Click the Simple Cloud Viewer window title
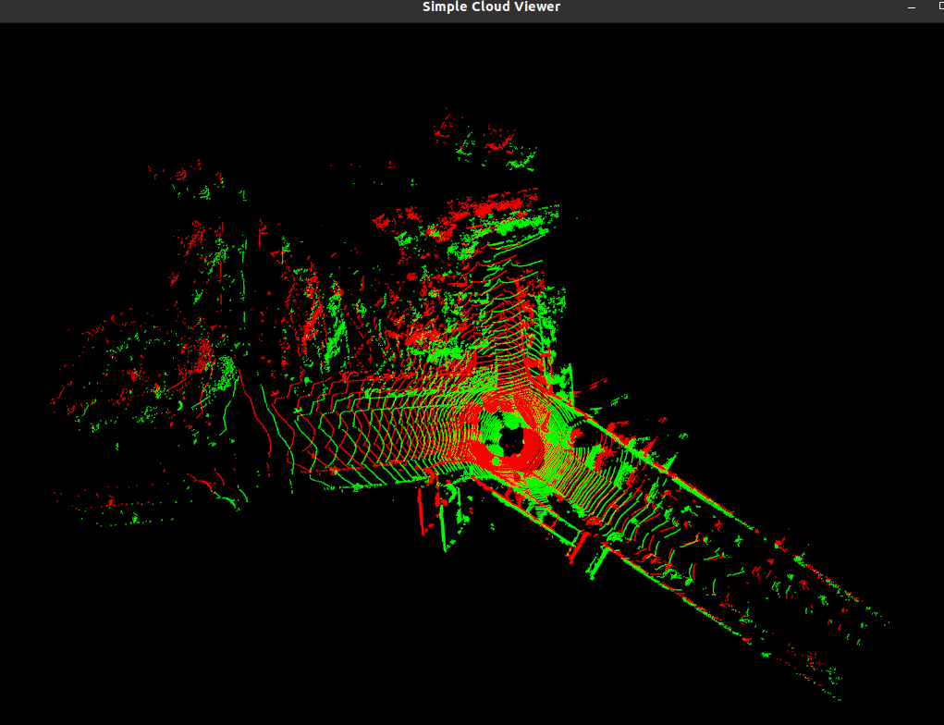 491,6
